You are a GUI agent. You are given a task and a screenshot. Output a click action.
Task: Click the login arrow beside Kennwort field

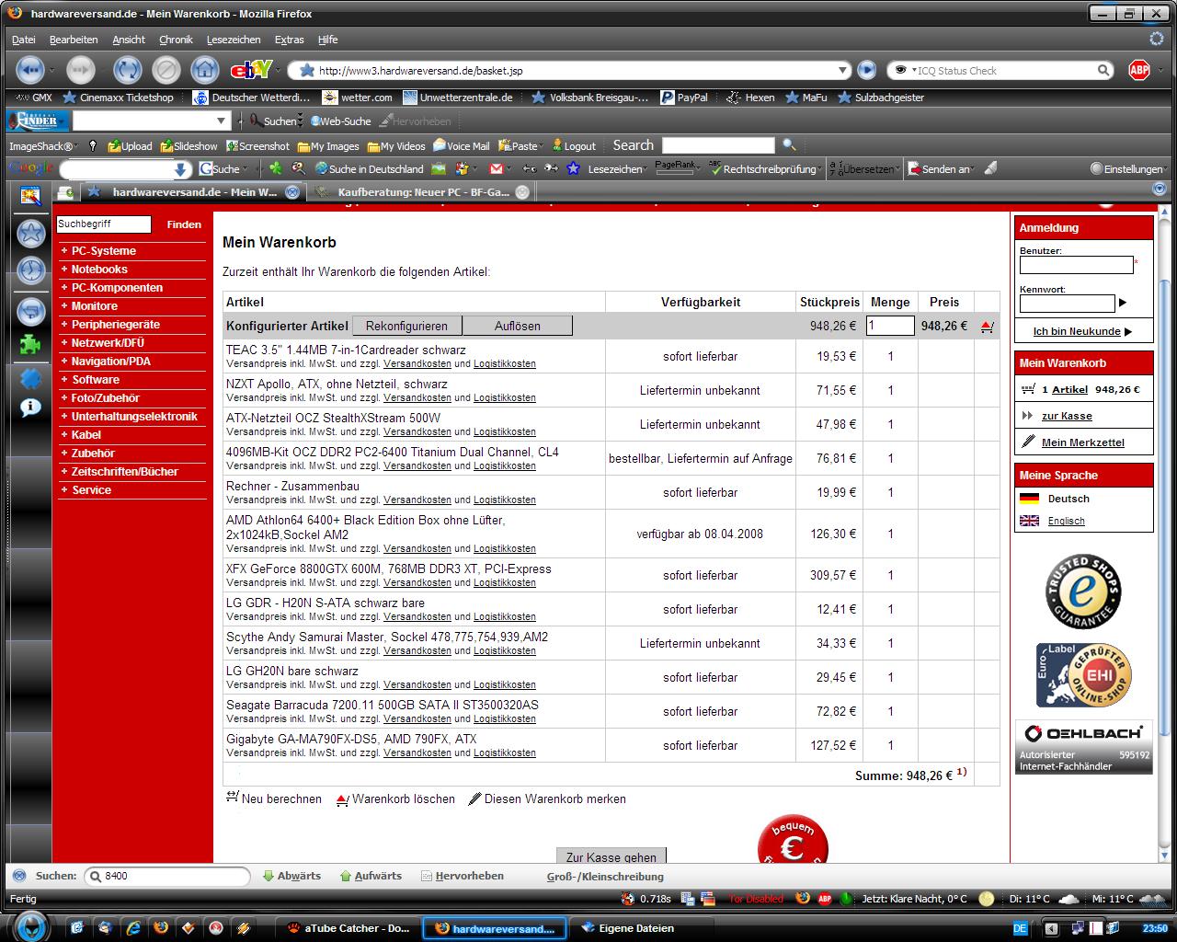[x=1123, y=303]
